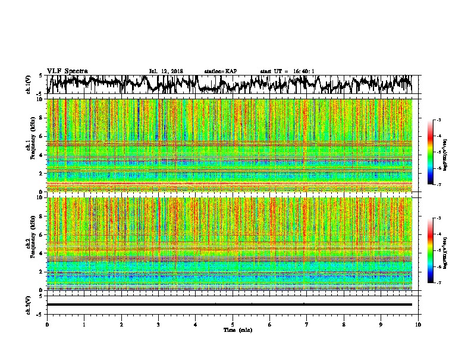Click the "start UT = 16:40: 1" header text
471x364 pixels.
click(287, 71)
